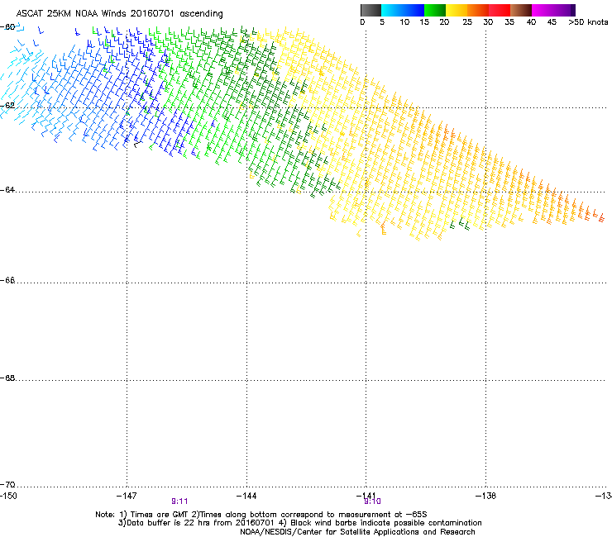Click the green 15-20 knots legend segment
This screenshot has height=537, width=612.
pyautogui.click(x=435, y=10)
